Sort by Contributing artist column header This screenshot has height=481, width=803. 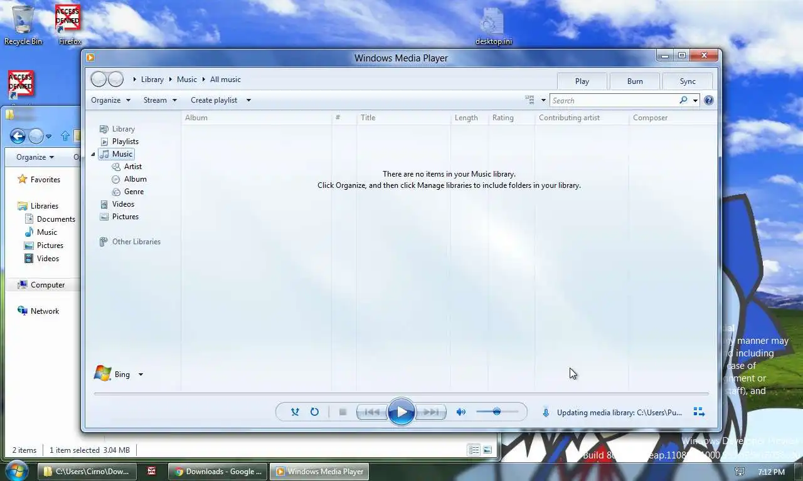tap(582, 118)
